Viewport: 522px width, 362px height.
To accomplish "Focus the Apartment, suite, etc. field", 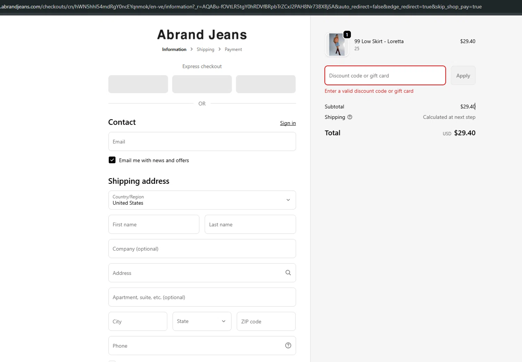I will pyautogui.click(x=202, y=297).
